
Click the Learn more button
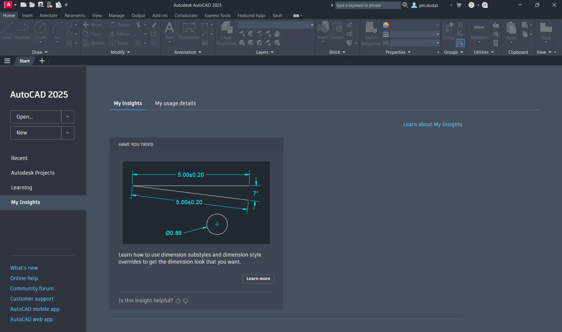pos(258,279)
